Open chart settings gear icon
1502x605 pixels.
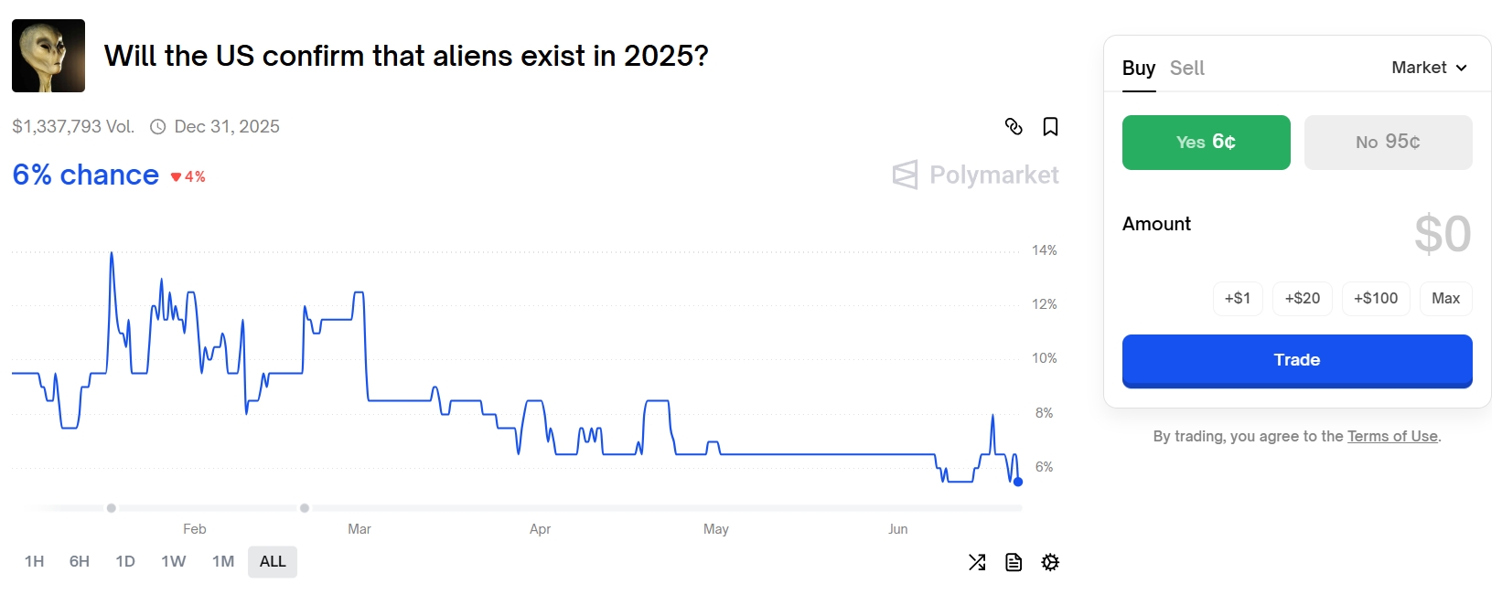click(x=1050, y=562)
